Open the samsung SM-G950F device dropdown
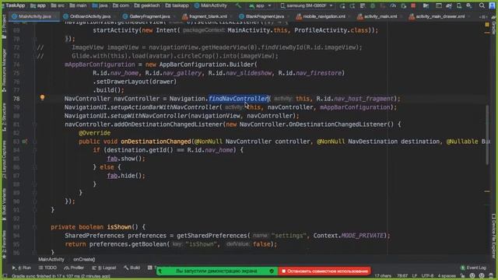The width and height of the screenshot is (498, 280). [307, 5]
